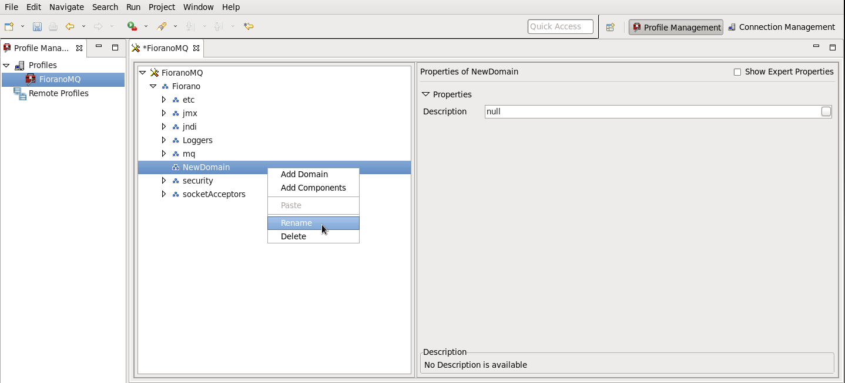845x383 pixels.
Task: Switch to Profile Management perspective
Action: [676, 27]
